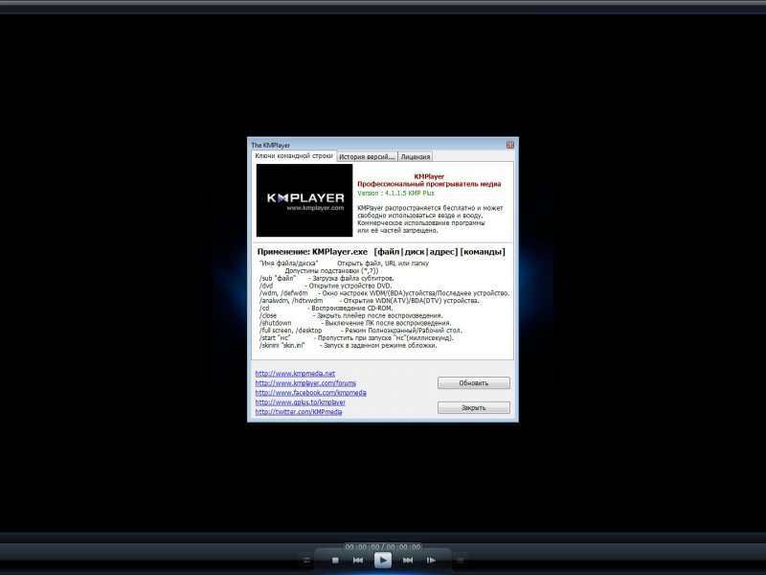The width and height of the screenshot is (766, 575).
Task: Stop playback with the square stop button
Action: 335,561
